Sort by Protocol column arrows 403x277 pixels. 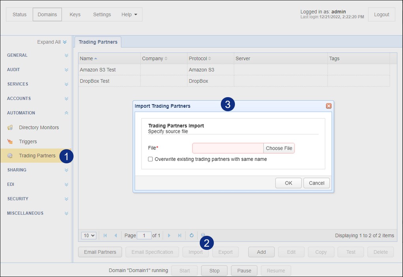point(210,58)
